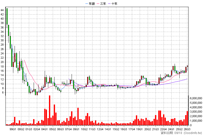Select the 20 price axis label
Image resolution: width=203 pixels, height=136 pixels.
(2, 62)
